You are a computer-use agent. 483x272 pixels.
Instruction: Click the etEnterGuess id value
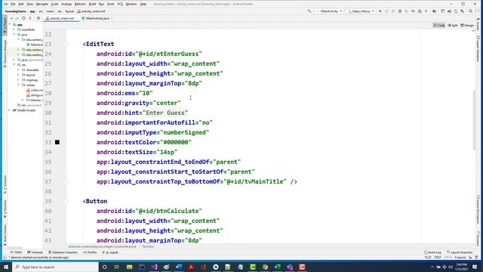168,54
